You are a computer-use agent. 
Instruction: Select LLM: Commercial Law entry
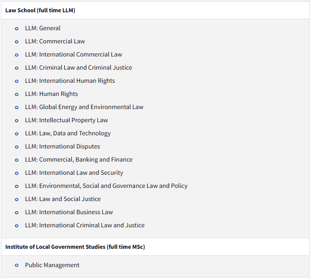click(x=55, y=41)
